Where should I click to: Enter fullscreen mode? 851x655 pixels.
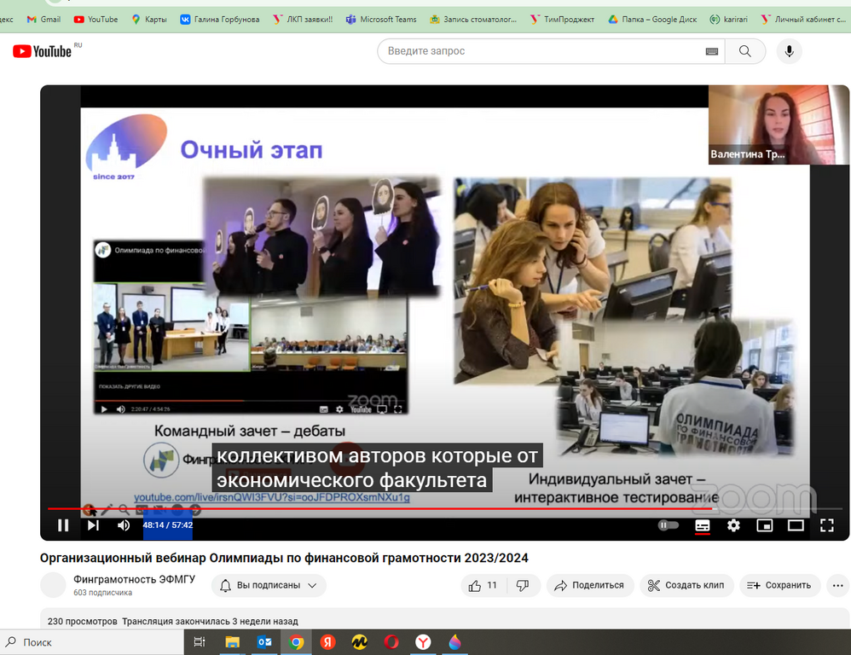click(x=826, y=525)
